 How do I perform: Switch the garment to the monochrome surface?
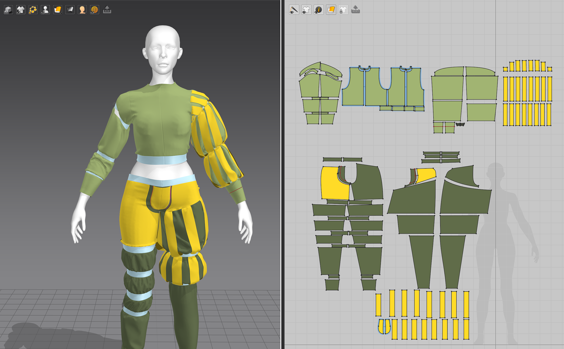[x=70, y=10]
